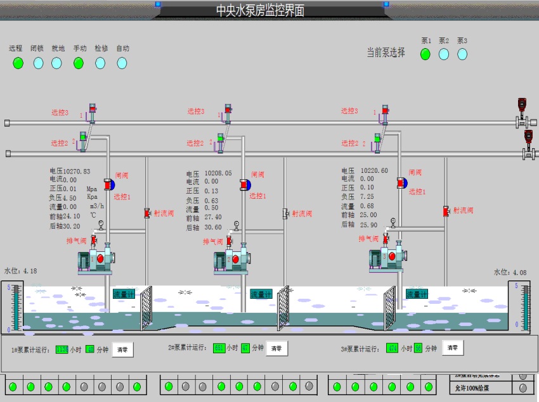Image resolution: width=539 pixels, height=402 pixels.
Task: Select the 远程 remote mode indicator
Action: pos(18,63)
